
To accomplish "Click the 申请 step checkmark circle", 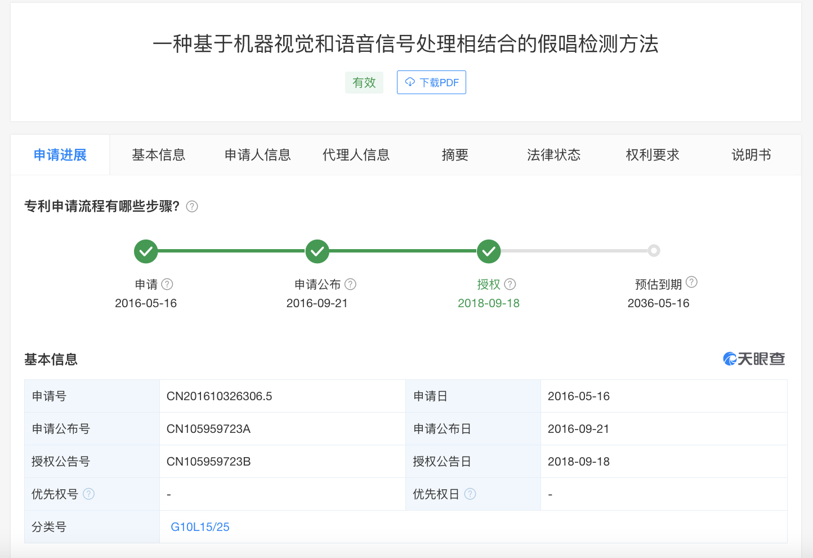I will tap(146, 251).
